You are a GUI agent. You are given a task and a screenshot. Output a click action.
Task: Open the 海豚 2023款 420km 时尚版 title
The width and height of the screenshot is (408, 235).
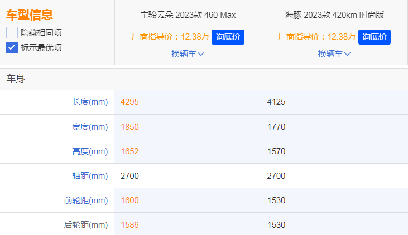pos(334,15)
